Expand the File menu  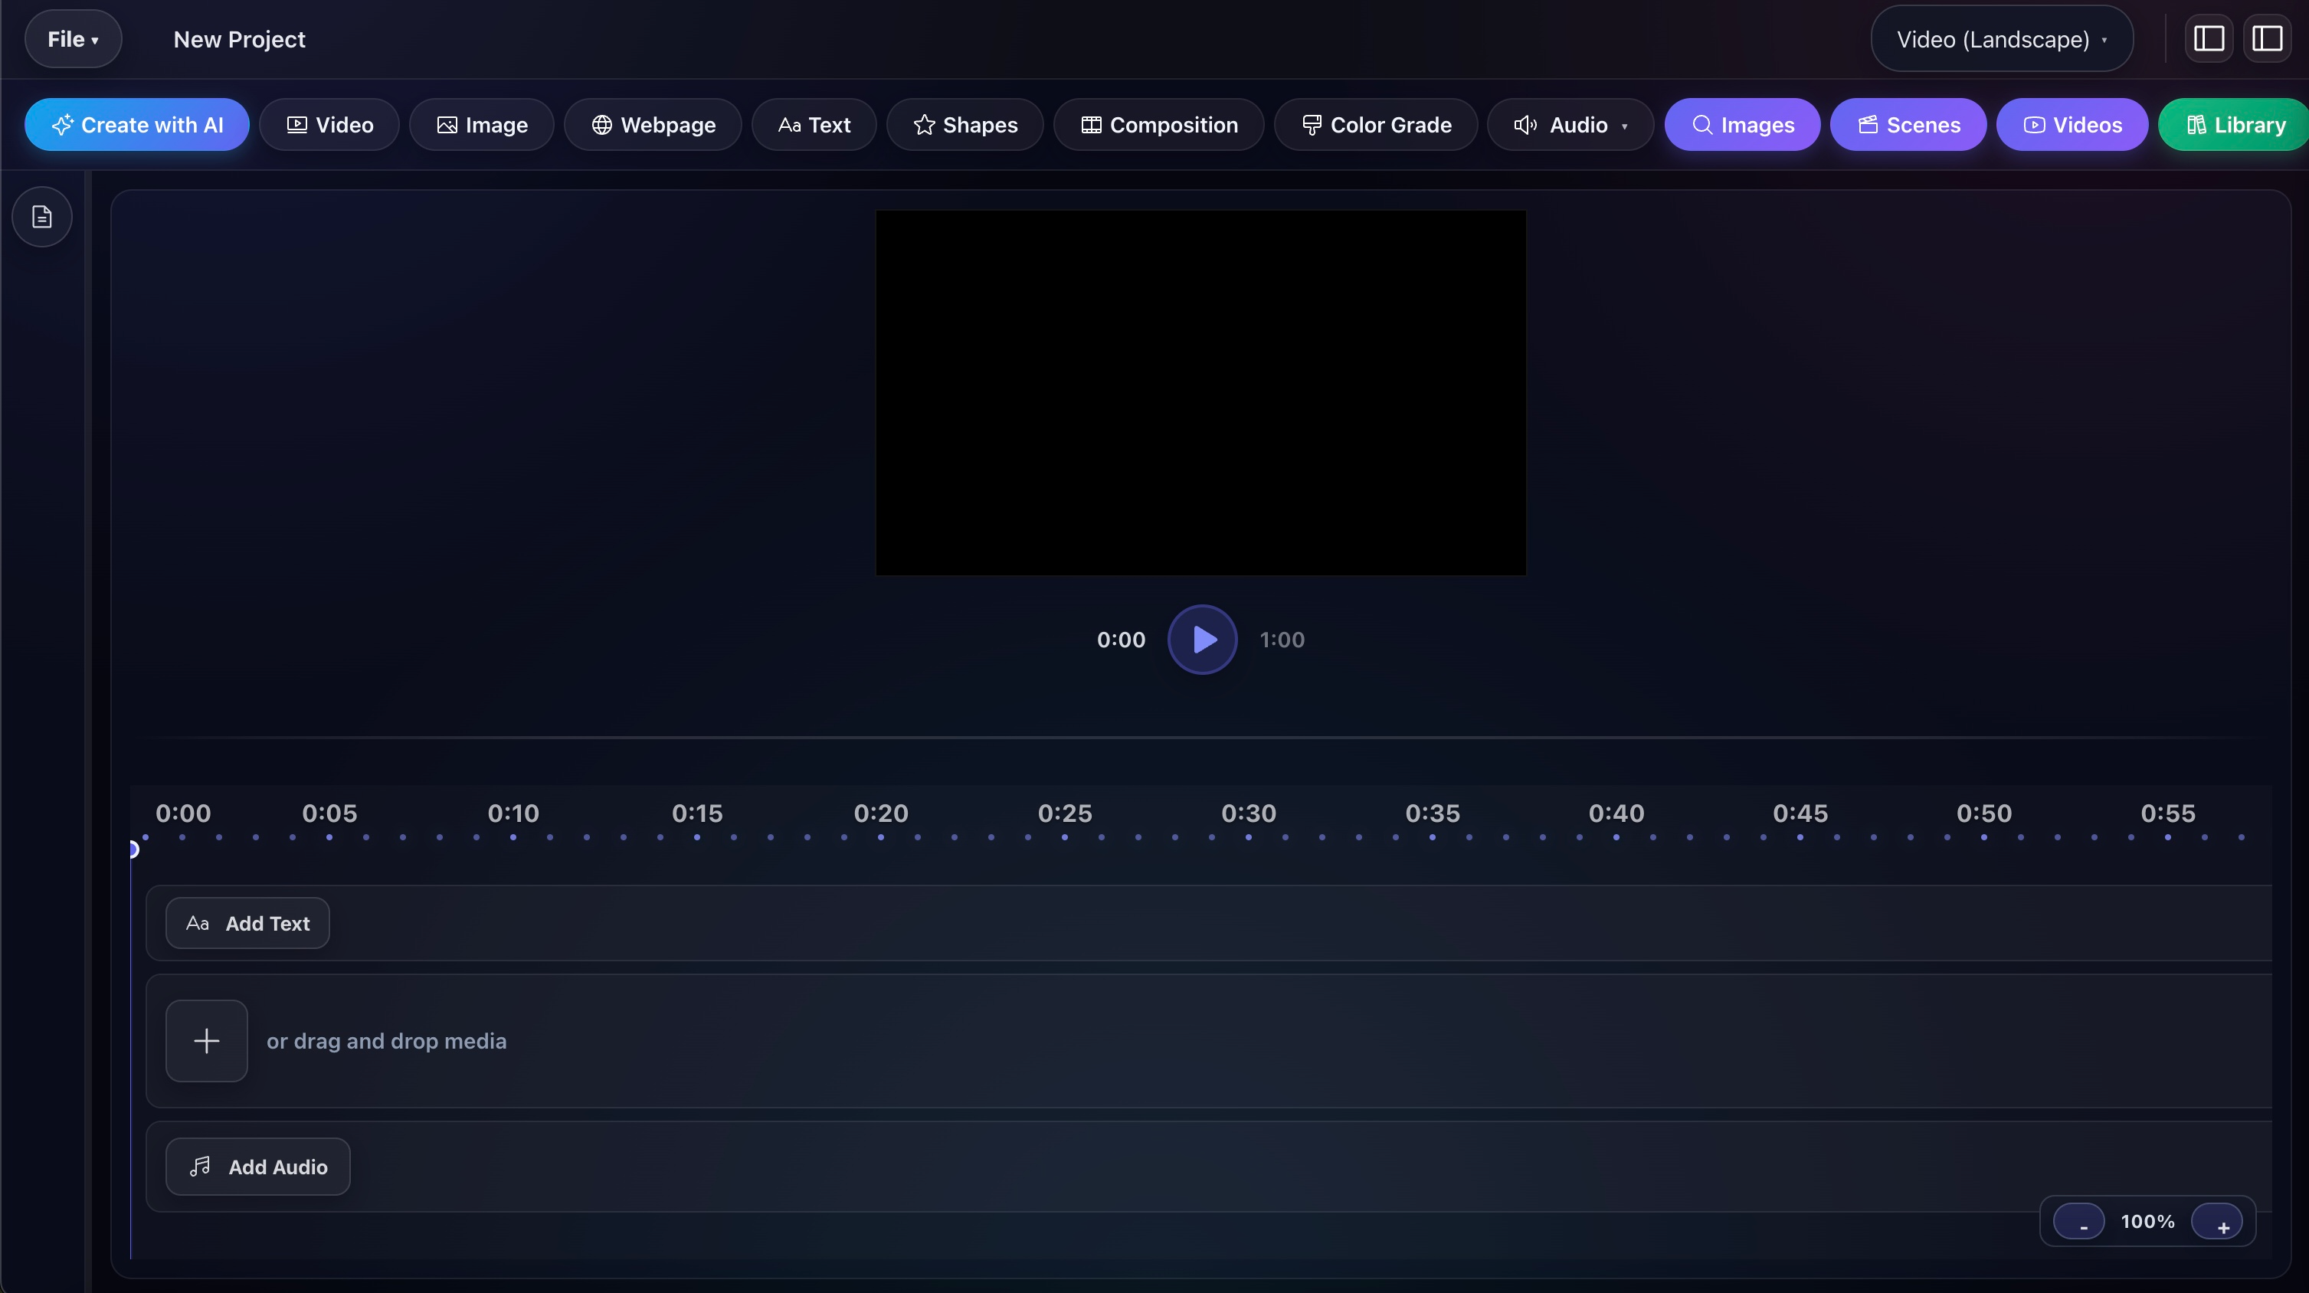[73, 38]
